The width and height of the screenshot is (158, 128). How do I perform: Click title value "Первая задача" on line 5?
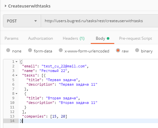62,80
